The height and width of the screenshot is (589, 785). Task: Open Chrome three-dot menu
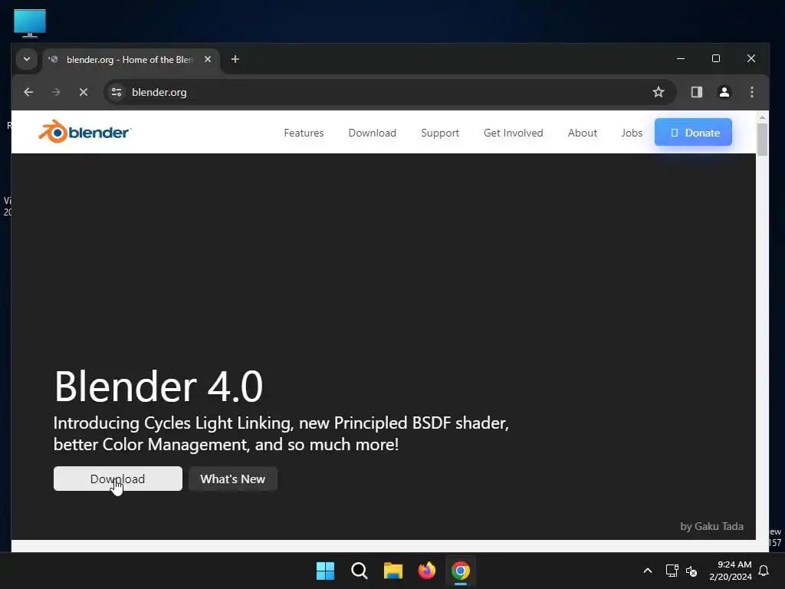pyautogui.click(x=751, y=92)
